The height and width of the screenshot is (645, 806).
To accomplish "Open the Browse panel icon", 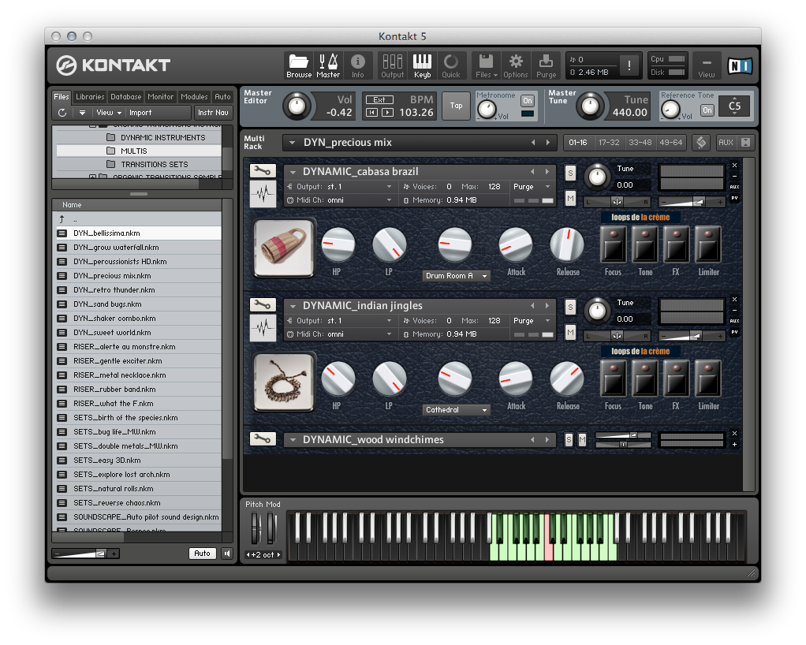I will (299, 65).
